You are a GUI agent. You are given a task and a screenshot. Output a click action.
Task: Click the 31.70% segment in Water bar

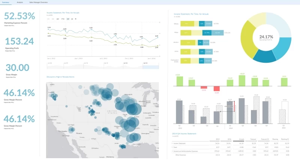point(207,33)
